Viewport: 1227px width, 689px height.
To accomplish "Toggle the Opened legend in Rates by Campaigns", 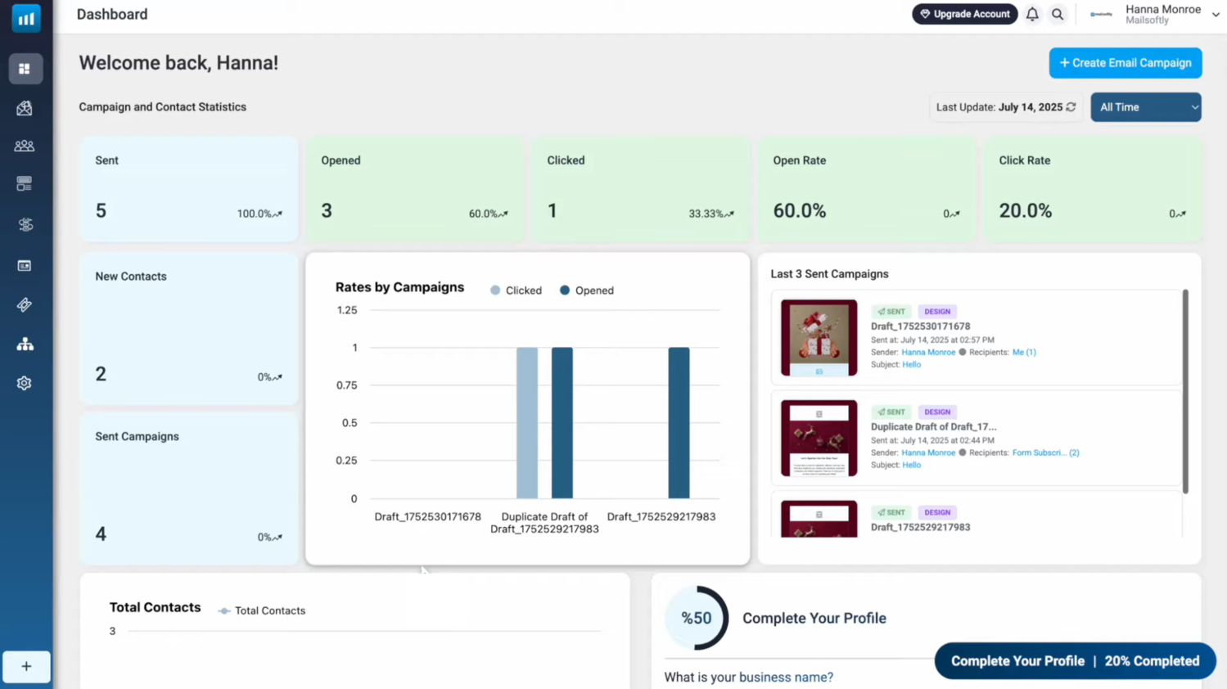I will point(586,290).
